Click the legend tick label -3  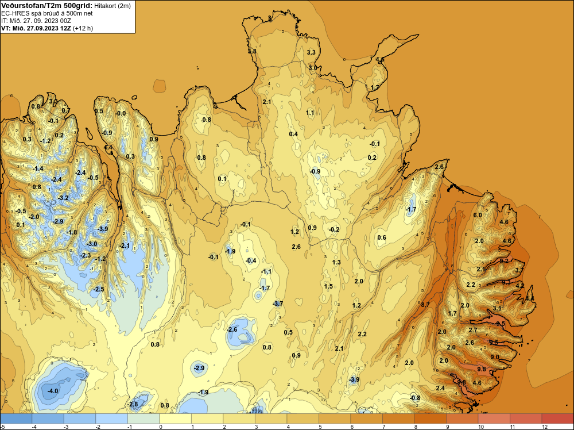(66, 427)
